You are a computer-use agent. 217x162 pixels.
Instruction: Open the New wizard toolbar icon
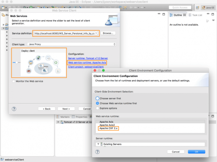tap(3, 7)
